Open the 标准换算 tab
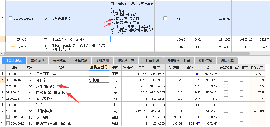This screenshot has height=127, width=270. (59, 61)
